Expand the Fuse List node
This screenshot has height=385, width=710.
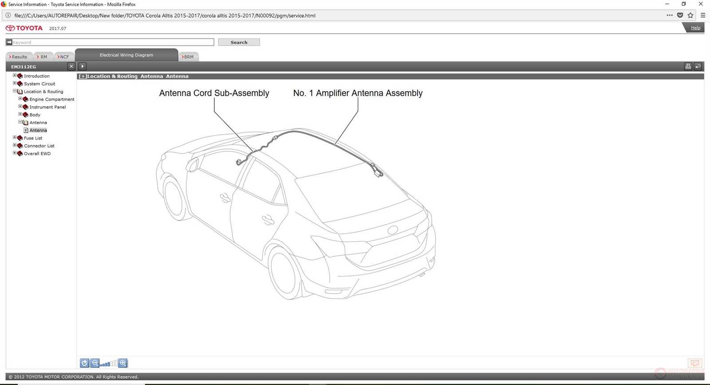tap(15, 138)
